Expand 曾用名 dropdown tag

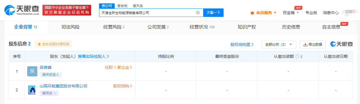pyautogui.click(x=49, y=93)
